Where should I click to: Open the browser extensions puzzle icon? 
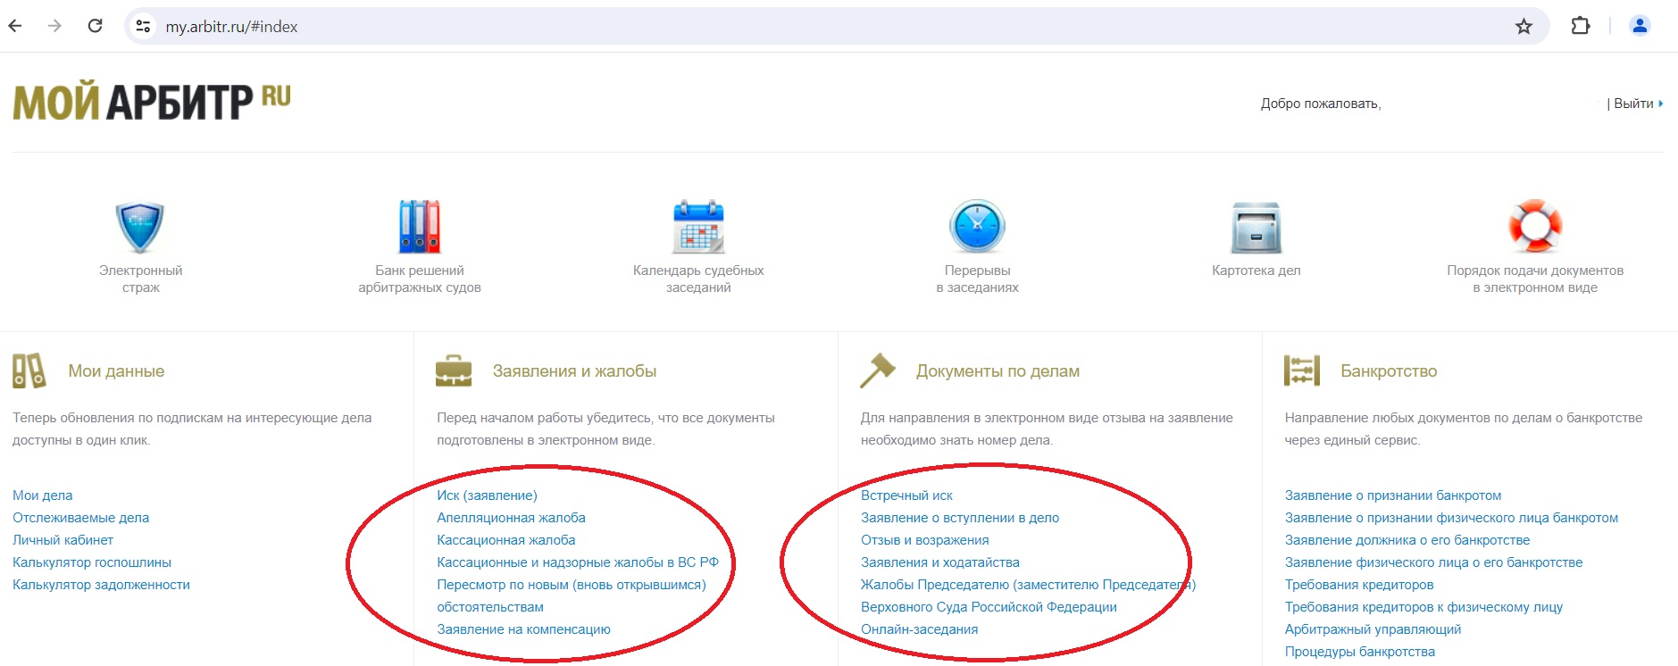coord(1580,27)
